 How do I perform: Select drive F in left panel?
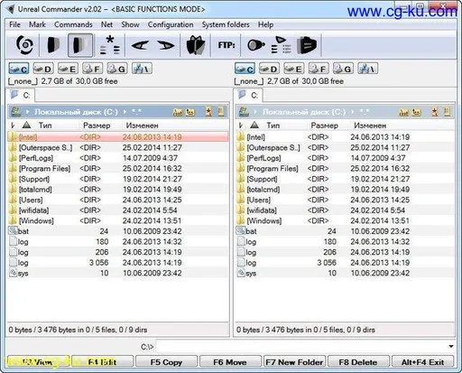point(93,69)
